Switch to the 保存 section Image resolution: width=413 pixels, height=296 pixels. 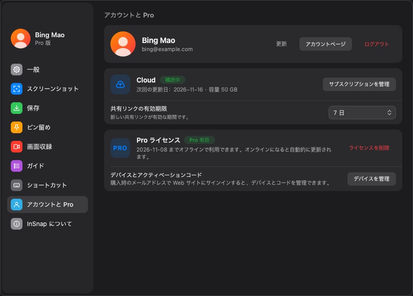click(x=48, y=108)
